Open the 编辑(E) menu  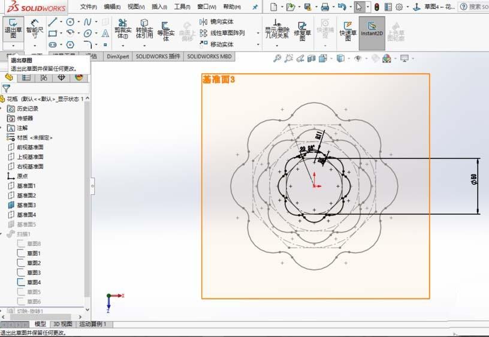click(112, 7)
